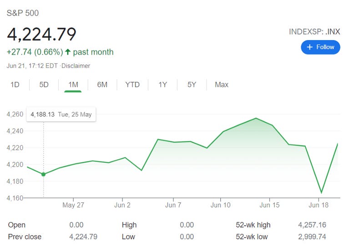Switch to the 1Y tab
The width and height of the screenshot is (364, 247).
pyautogui.click(x=163, y=85)
